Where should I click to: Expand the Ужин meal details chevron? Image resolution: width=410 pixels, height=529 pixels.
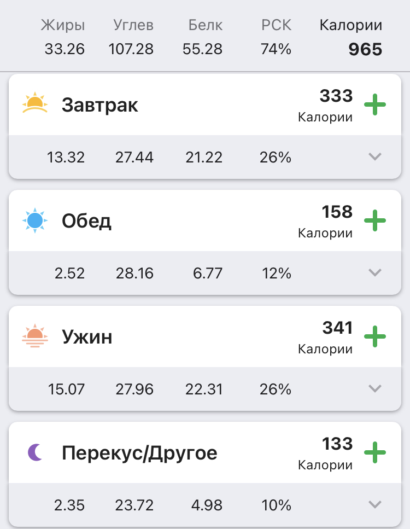374,389
